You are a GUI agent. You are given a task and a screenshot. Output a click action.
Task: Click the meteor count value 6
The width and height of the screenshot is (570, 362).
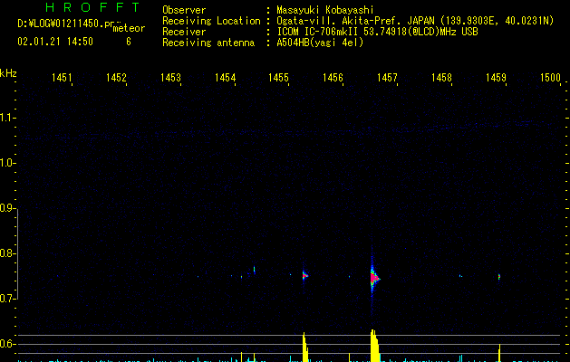pyautogui.click(x=129, y=42)
